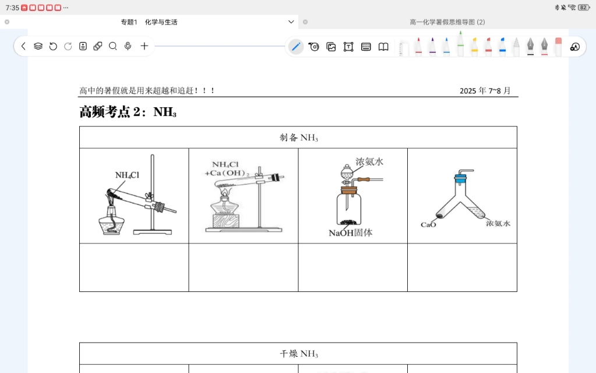This screenshot has width=596, height=373.
Task: Select the blue pen drawing mode
Action: [x=296, y=47]
